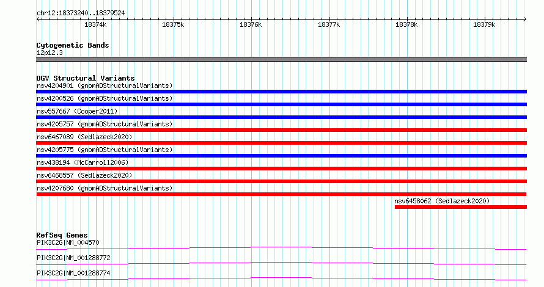This screenshot has height=287, width=544.
Task: Click the red bar under nsv6467089
Action: click(281, 143)
